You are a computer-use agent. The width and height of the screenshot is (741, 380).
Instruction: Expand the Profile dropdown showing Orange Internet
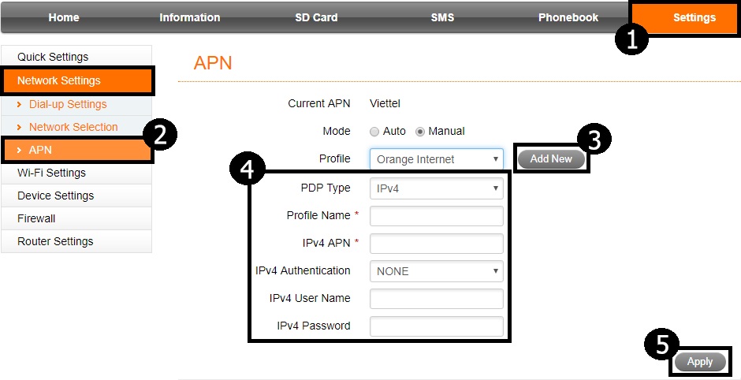(x=436, y=159)
